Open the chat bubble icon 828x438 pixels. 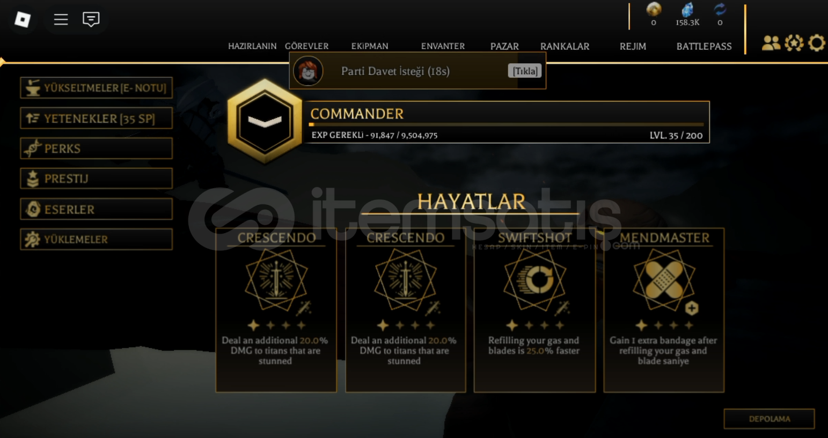91,19
